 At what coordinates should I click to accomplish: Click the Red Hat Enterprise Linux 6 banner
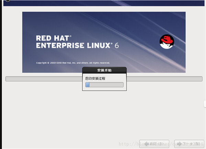click(x=104, y=42)
